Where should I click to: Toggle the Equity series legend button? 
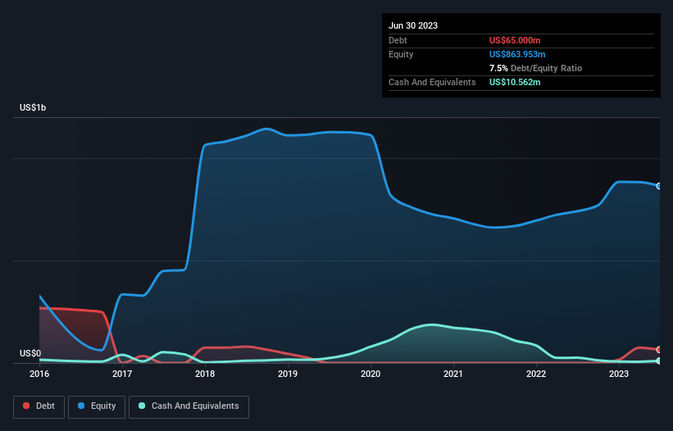click(97, 406)
